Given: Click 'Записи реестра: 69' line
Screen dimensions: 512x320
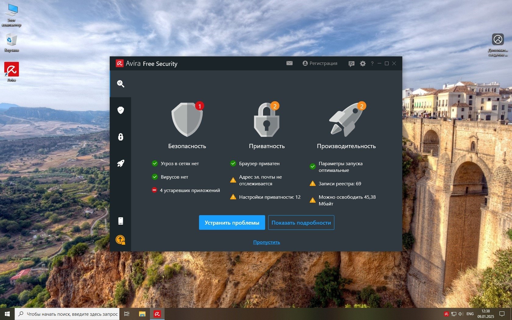Looking at the screenshot, I should (335, 184).
